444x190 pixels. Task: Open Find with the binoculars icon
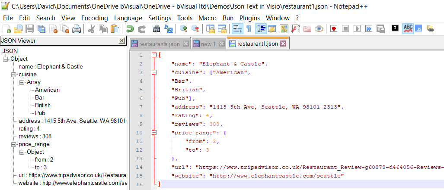[x=157, y=29]
